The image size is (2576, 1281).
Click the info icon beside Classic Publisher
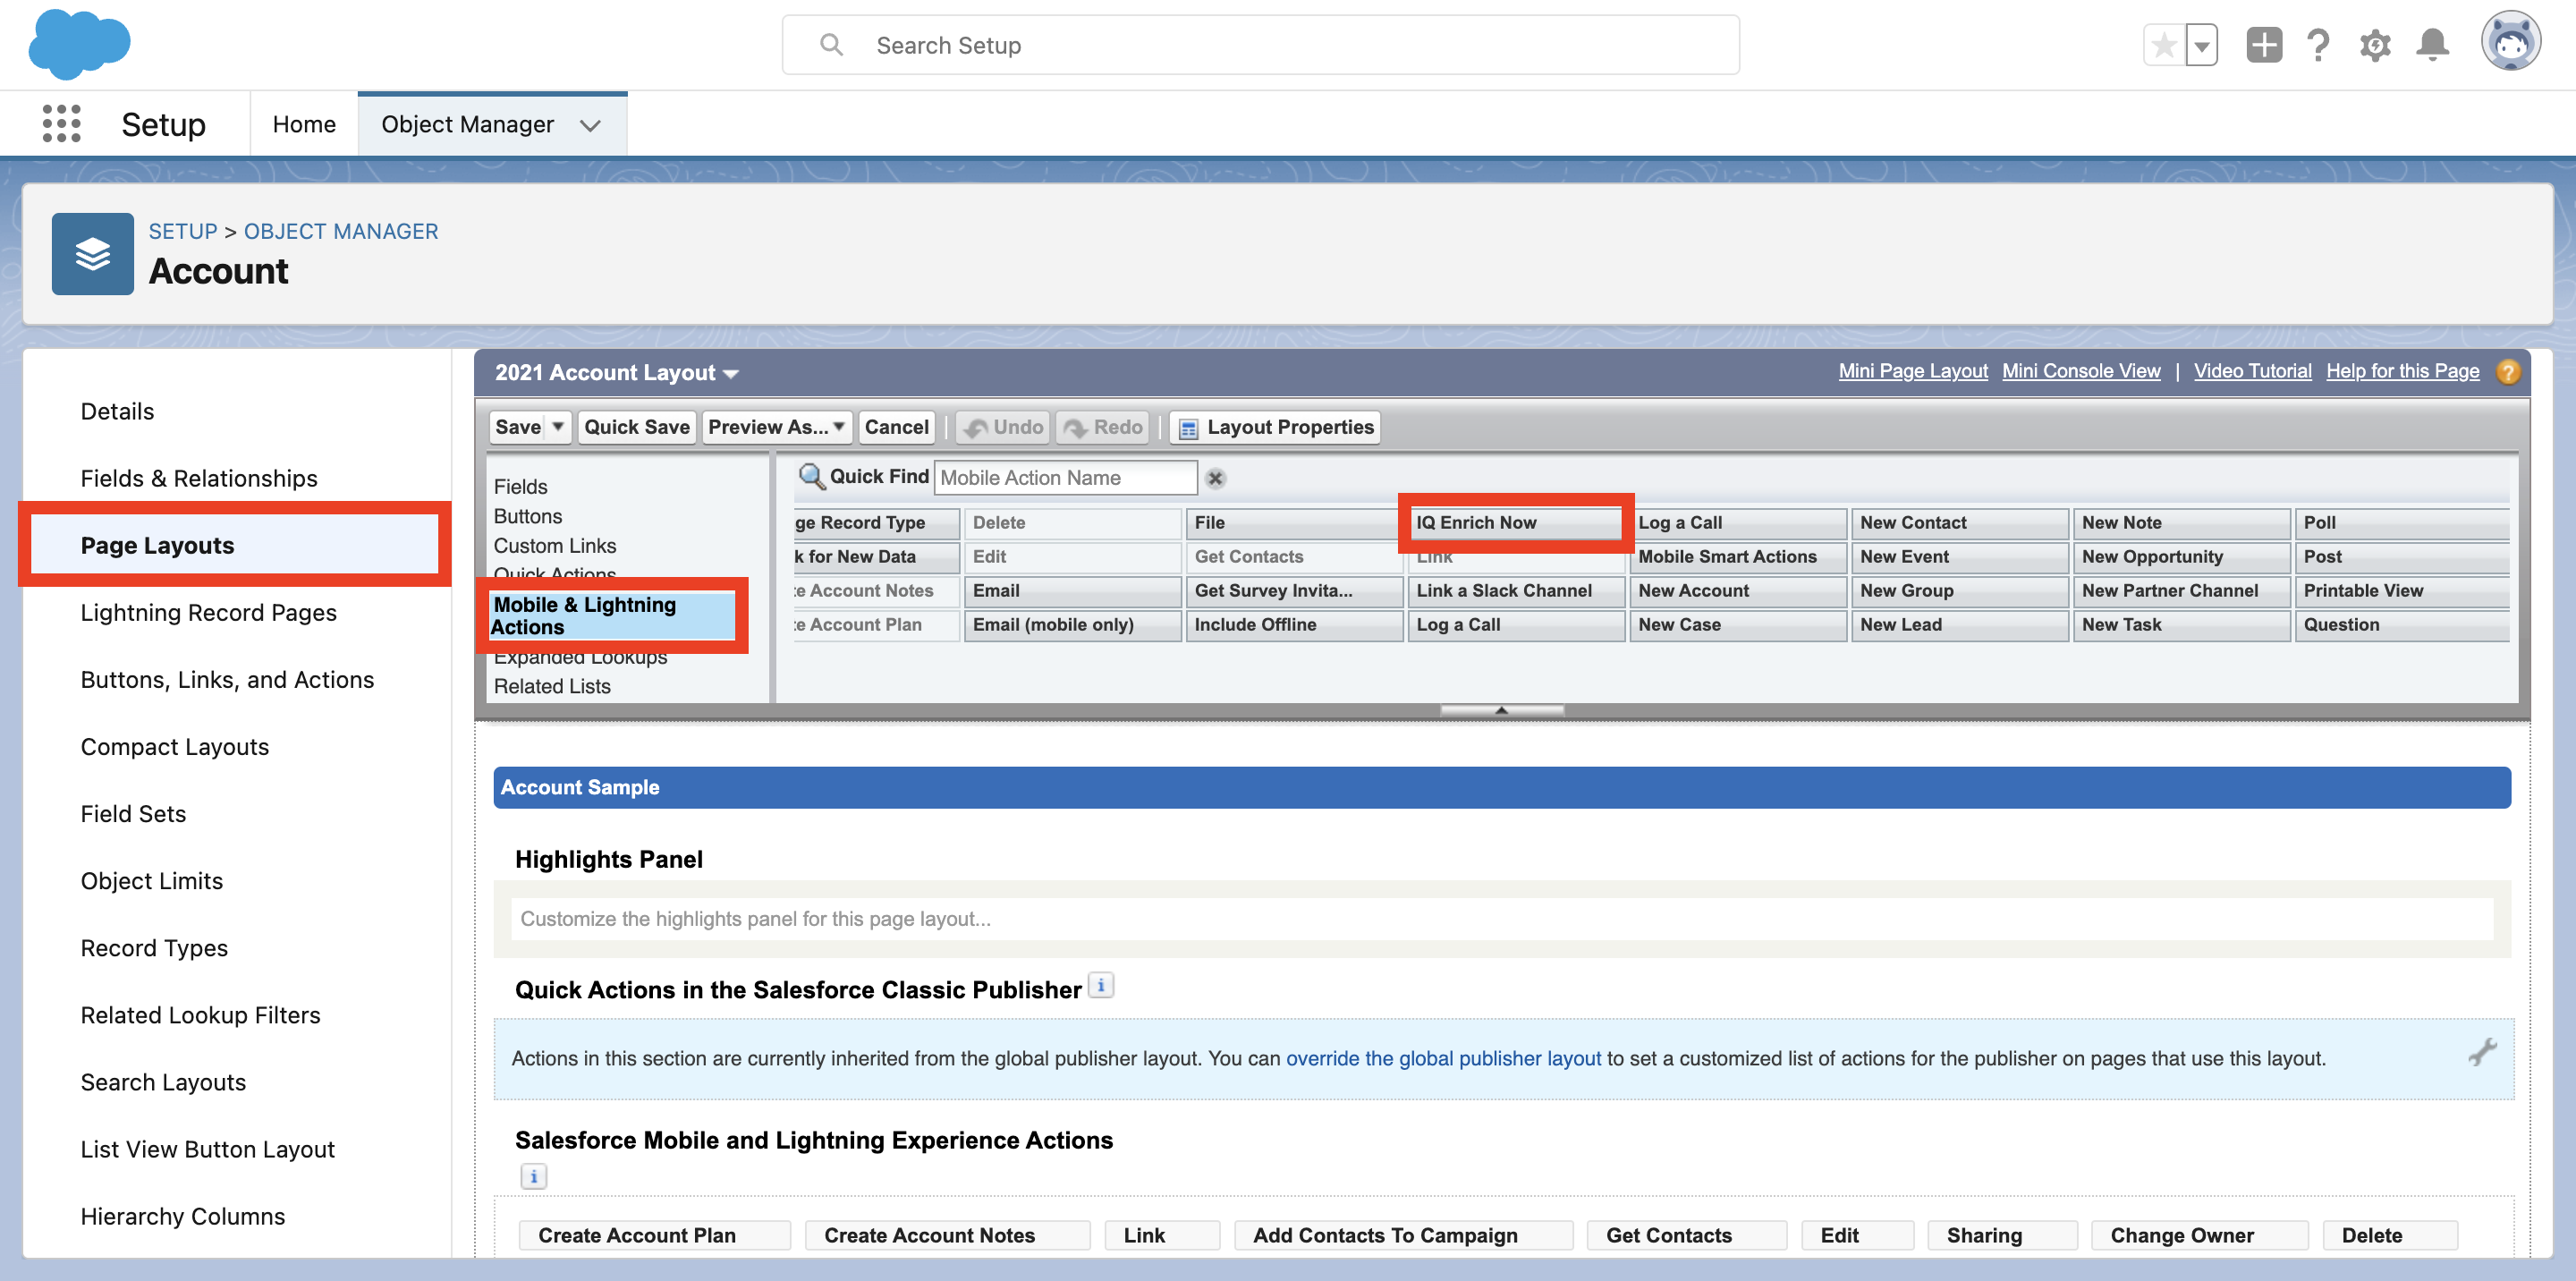[1100, 985]
